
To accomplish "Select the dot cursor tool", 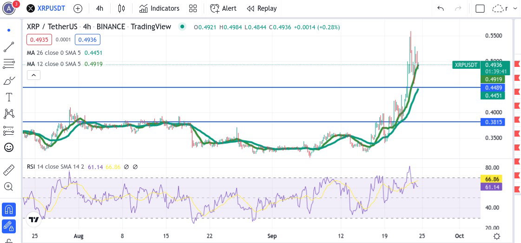I will pos(9,30).
